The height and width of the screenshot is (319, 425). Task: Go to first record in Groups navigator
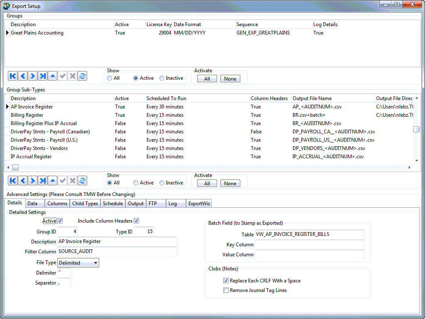tap(12, 76)
